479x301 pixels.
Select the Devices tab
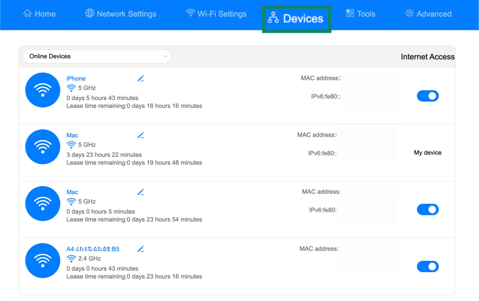(297, 19)
